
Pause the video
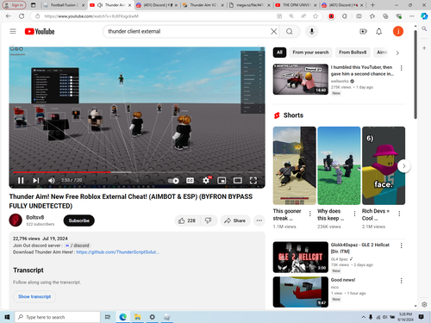click(21, 180)
